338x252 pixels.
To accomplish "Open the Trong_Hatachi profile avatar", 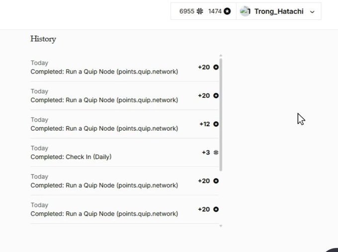I will pyautogui.click(x=245, y=11).
